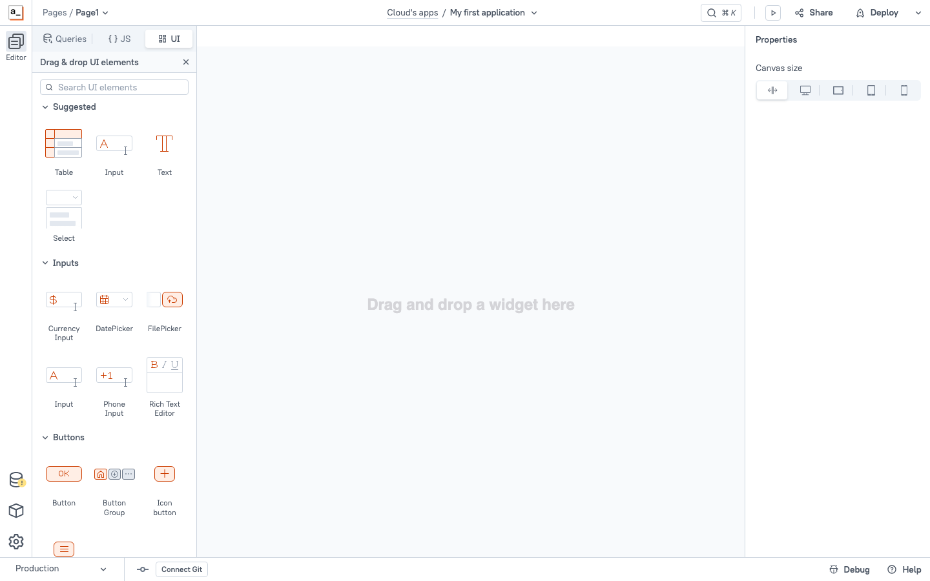
Task: Click the Appsmith logo icon
Action: pos(15,12)
